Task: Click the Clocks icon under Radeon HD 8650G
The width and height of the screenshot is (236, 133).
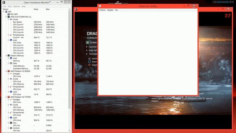Action: [11, 79]
